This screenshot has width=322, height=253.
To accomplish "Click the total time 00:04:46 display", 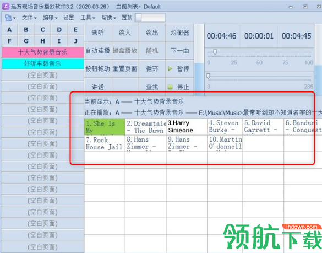I will click(222, 36).
